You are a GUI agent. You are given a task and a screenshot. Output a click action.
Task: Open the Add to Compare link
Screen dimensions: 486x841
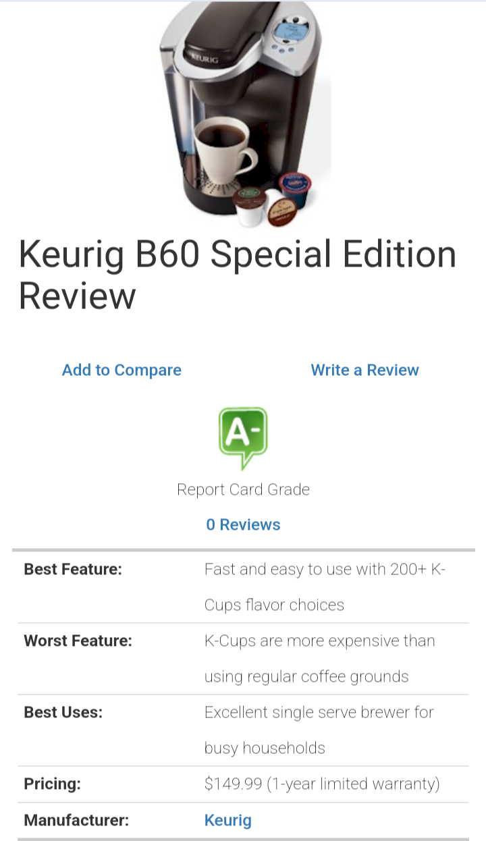(122, 370)
